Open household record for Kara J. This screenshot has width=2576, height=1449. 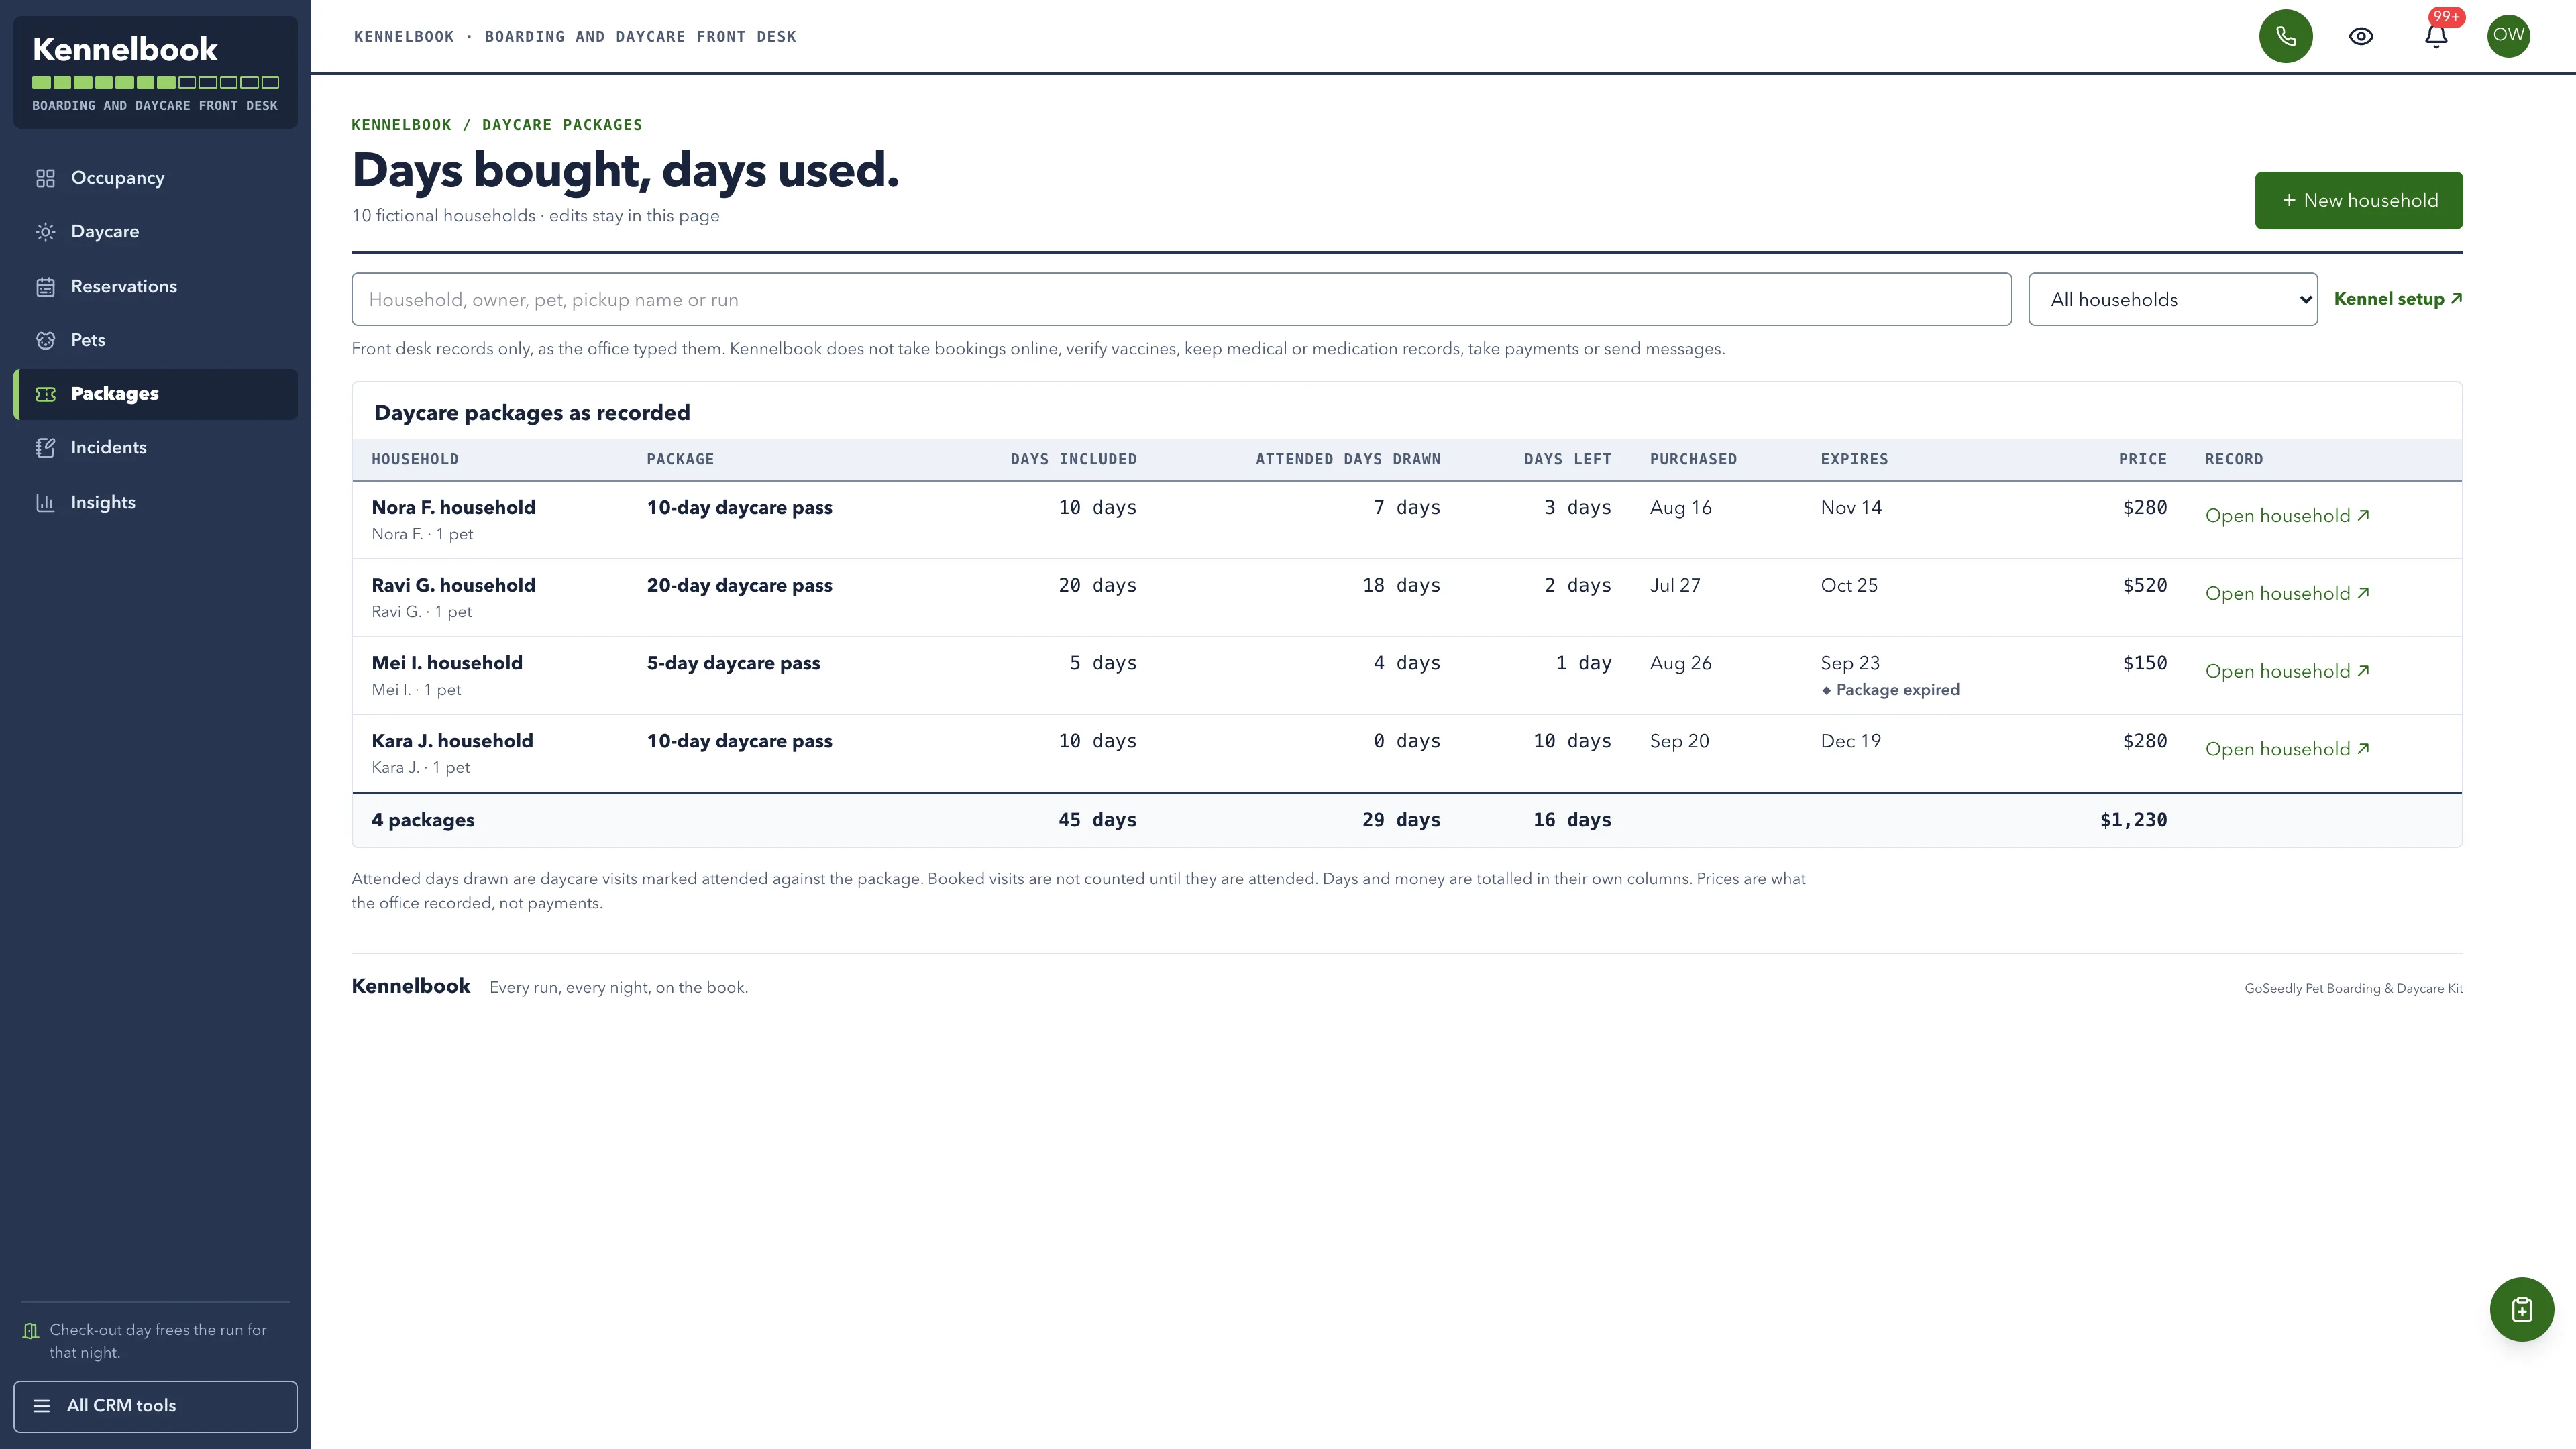2287,750
